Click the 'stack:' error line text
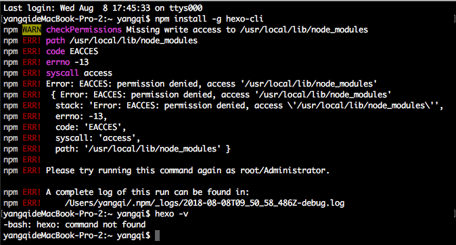Screen dimensions: 456x245 pos(249,106)
